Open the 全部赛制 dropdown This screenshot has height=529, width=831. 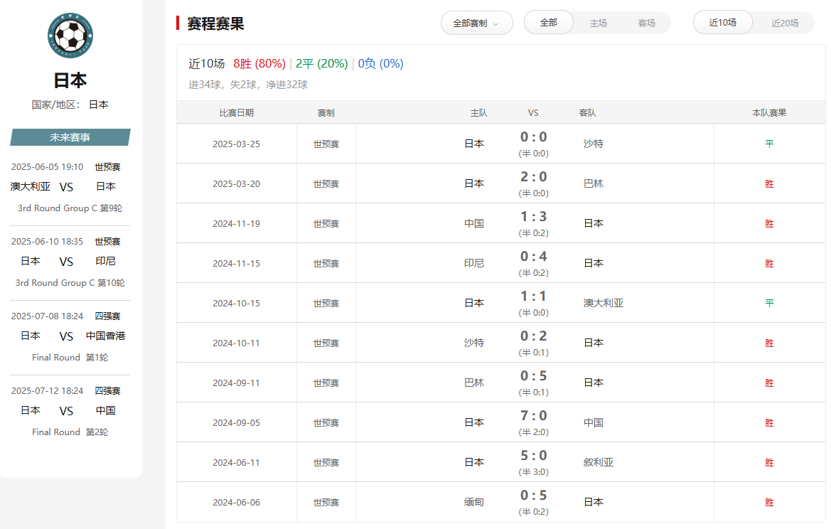click(476, 23)
